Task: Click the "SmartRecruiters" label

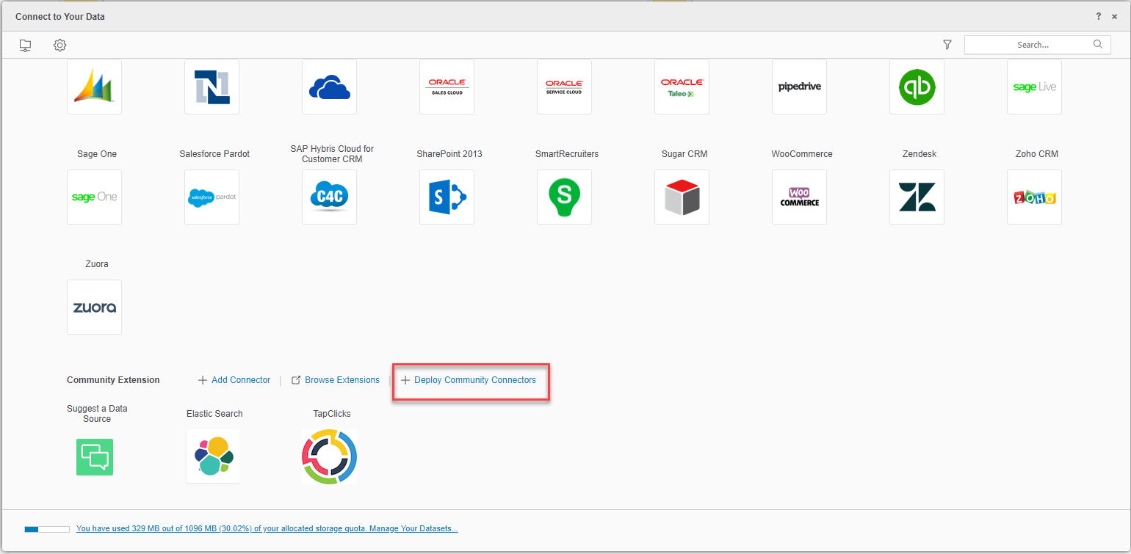Action: pos(567,154)
